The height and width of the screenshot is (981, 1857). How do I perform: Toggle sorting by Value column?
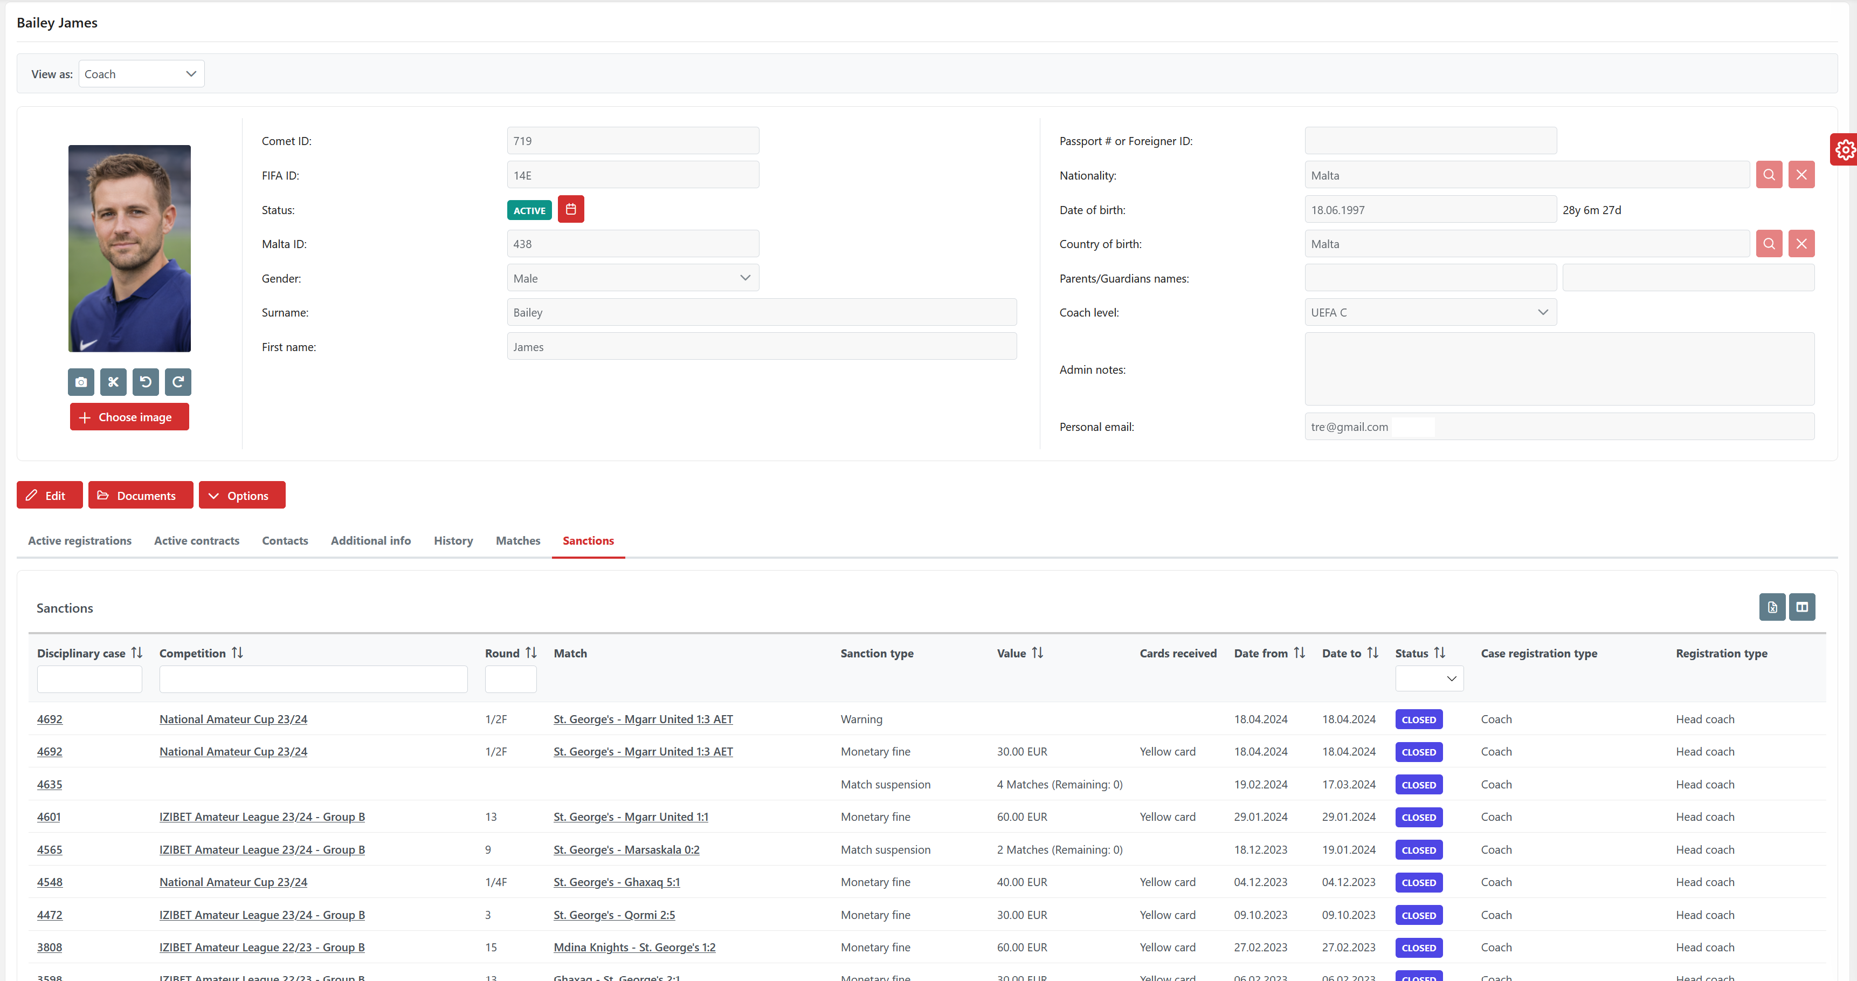click(1037, 653)
